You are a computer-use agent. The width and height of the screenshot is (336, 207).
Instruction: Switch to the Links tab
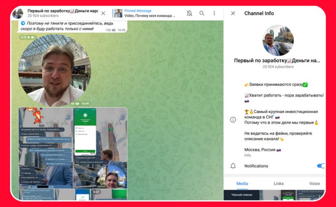[x=279, y=183]
